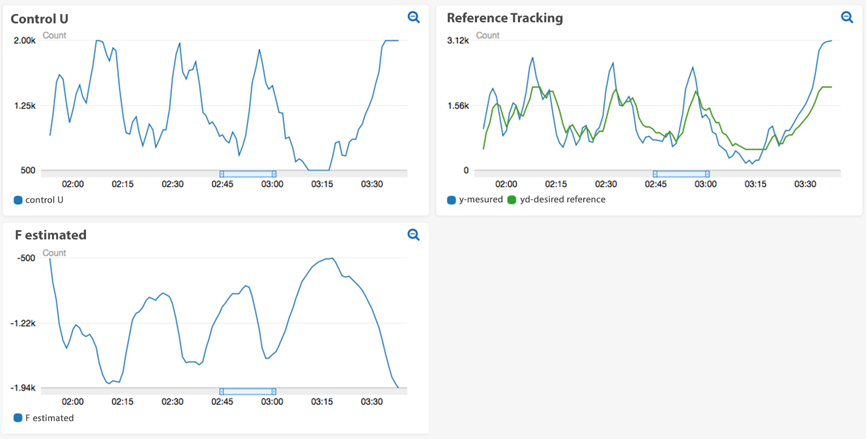Viewport: 866px width, 439px height.
Task: Click the -1.94k label on F estimated
Action: (23, 388)
